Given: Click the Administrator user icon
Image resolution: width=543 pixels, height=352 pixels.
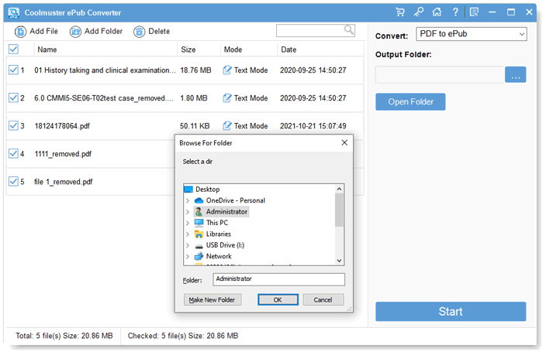Looking at the screenshot, I should click(x=199, y=211).
